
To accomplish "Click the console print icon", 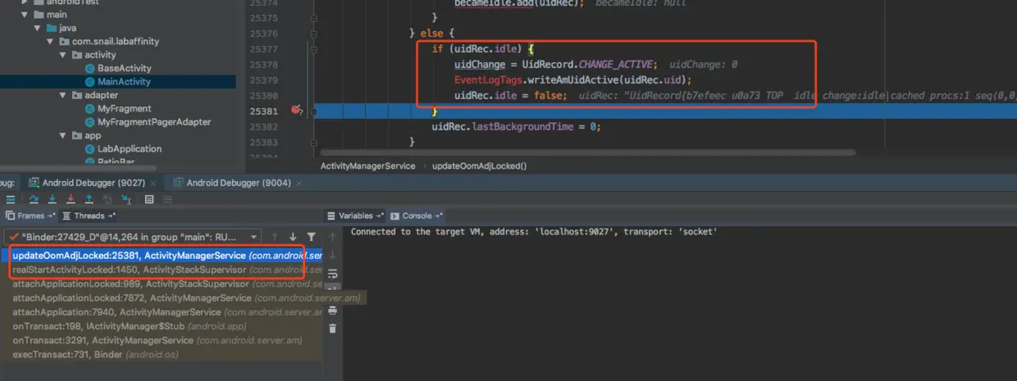I will coord(333,310).
